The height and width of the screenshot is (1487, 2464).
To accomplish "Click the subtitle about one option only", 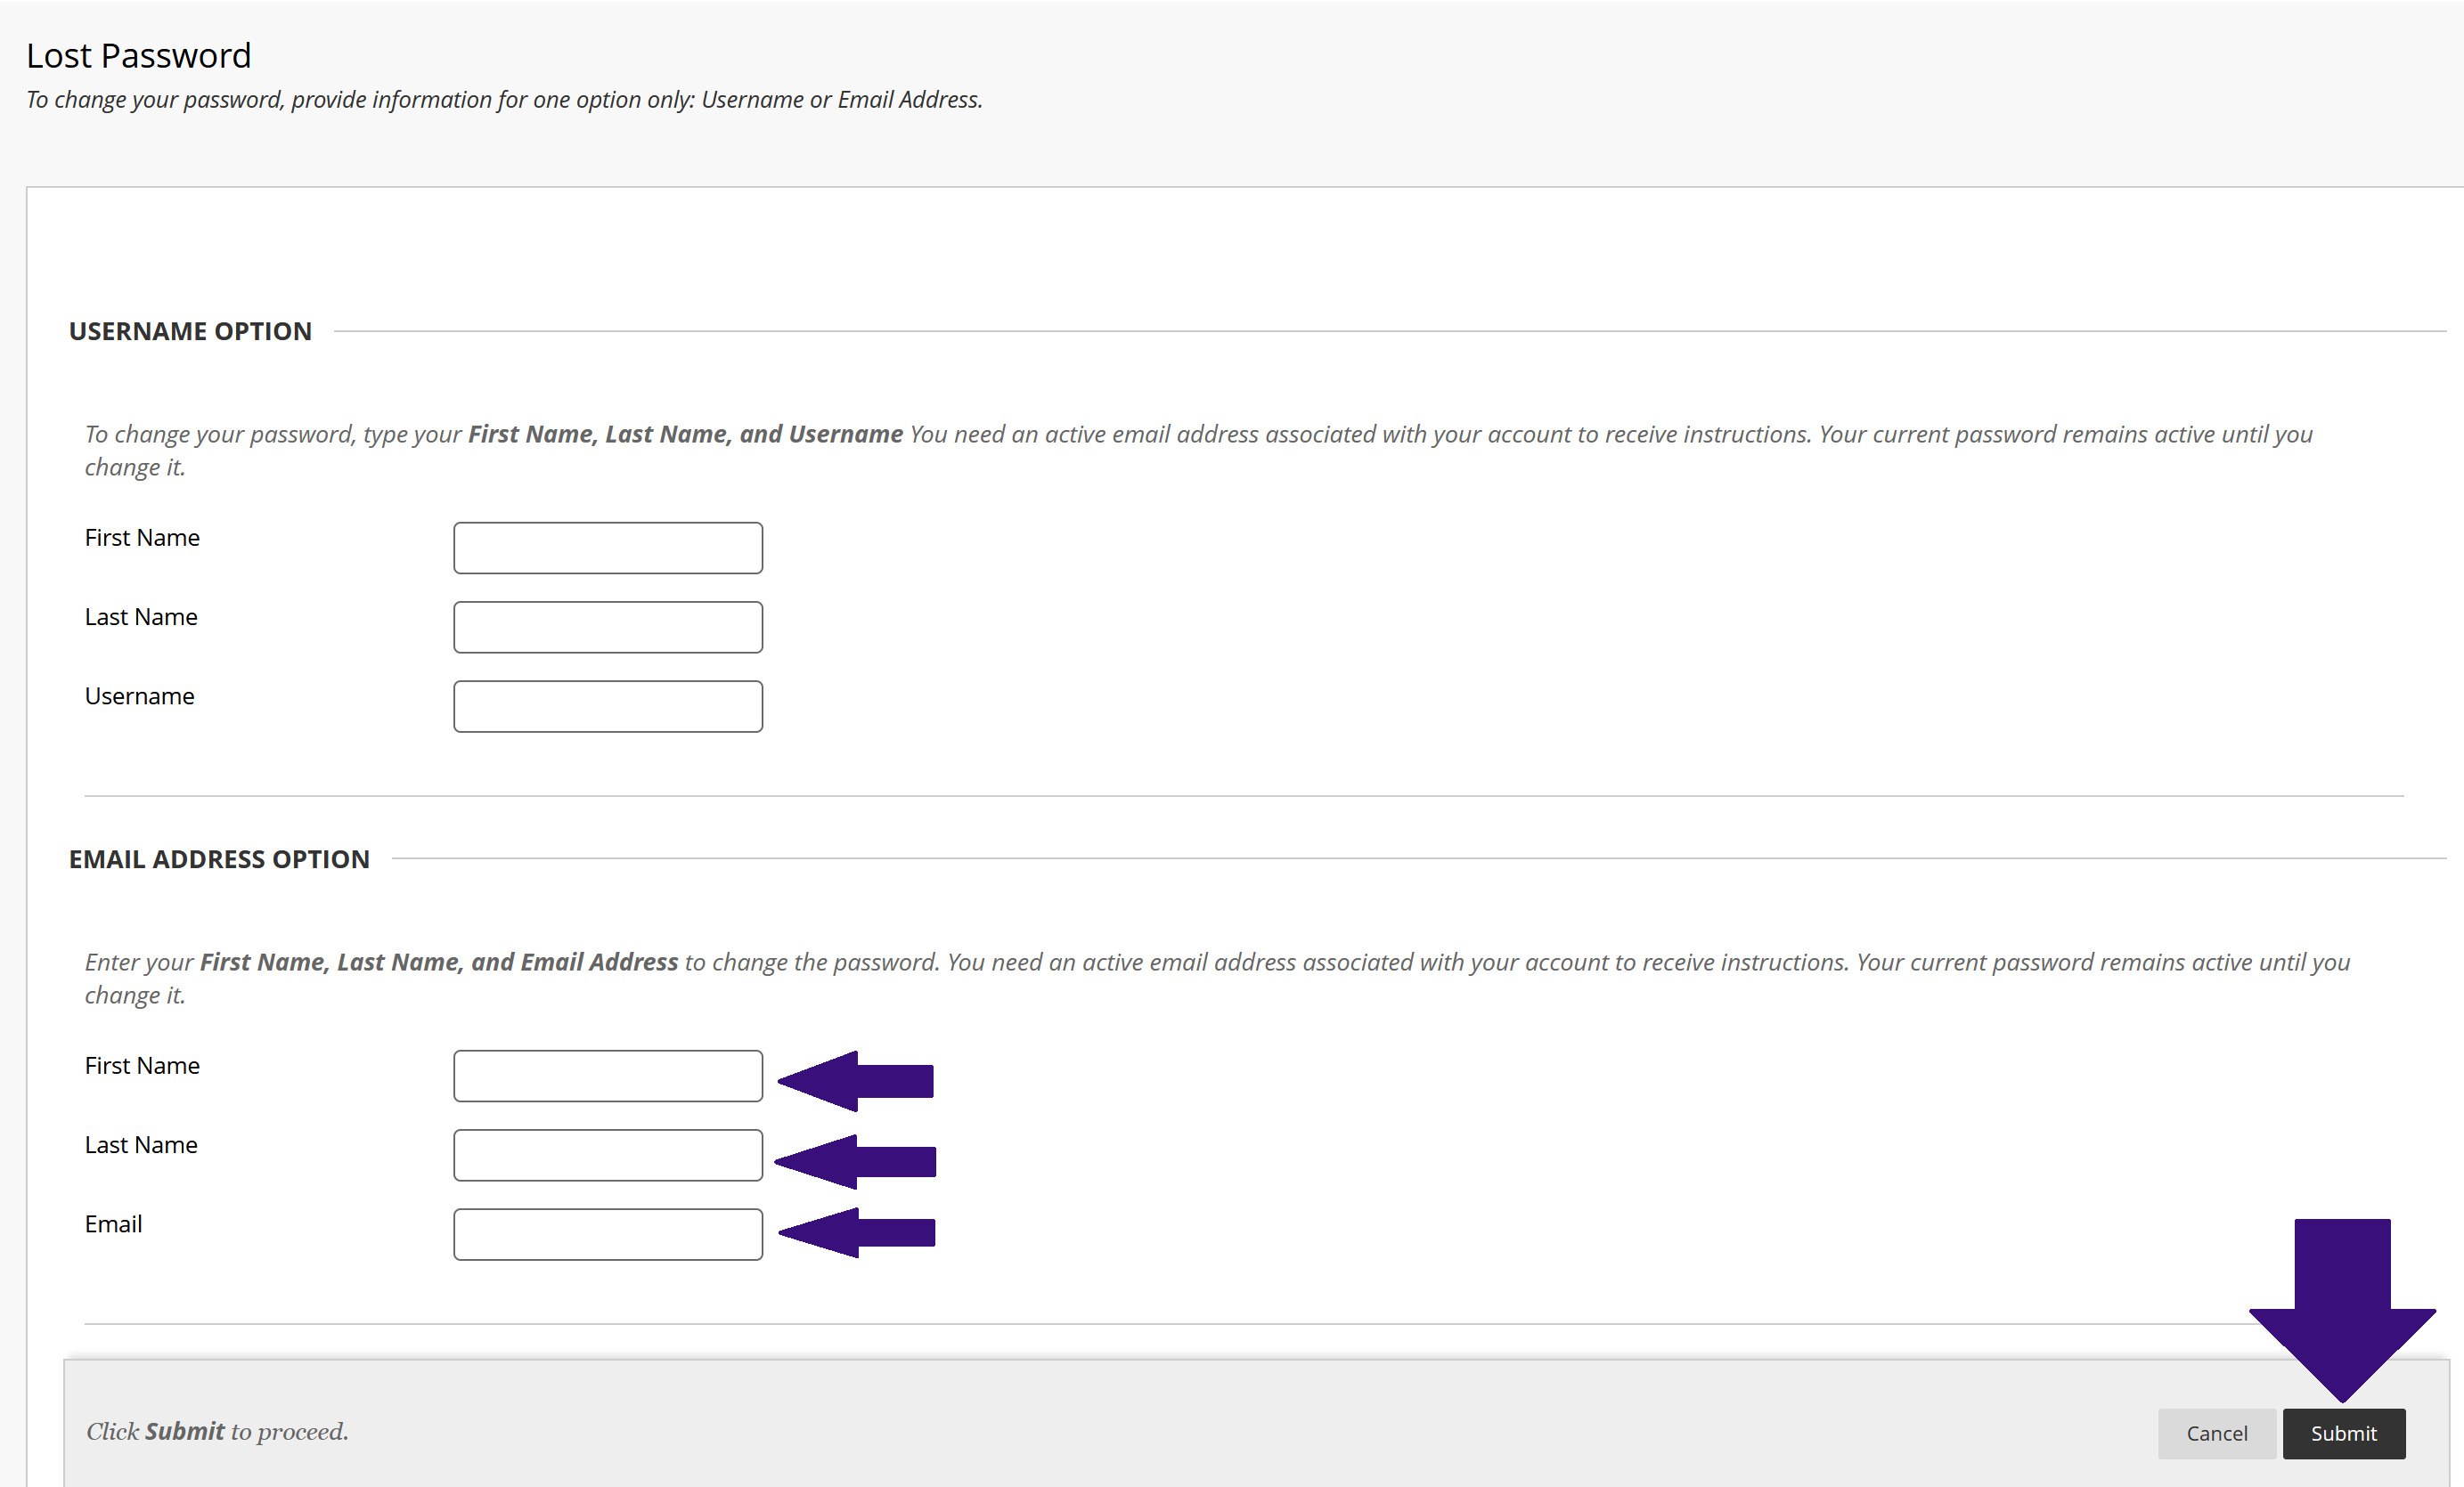I will pyautogui.click(x=504, y=100).
